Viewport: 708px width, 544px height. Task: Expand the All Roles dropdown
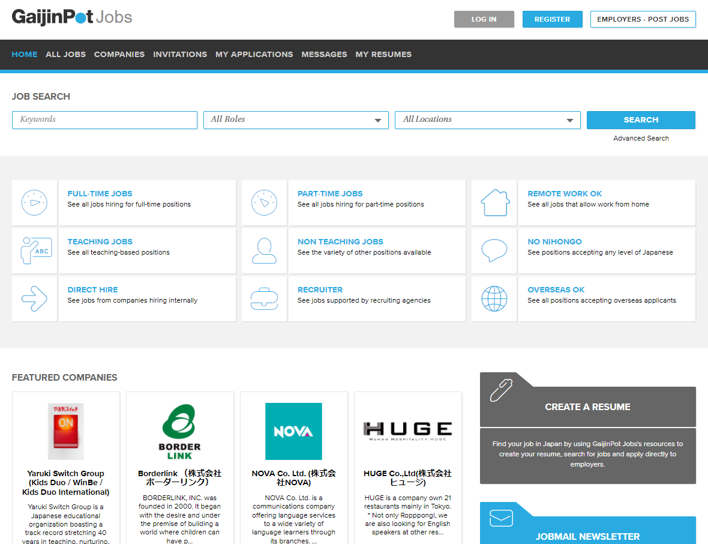pyautogui.click(x=296, y=120)
